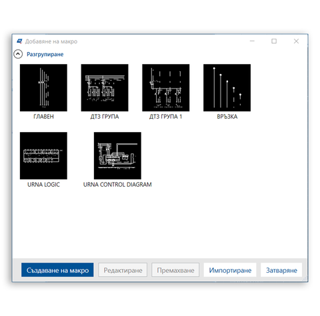Click the ГЛАВЕН label text
Screen dimensions: 320x316
(x=43, y=117)
